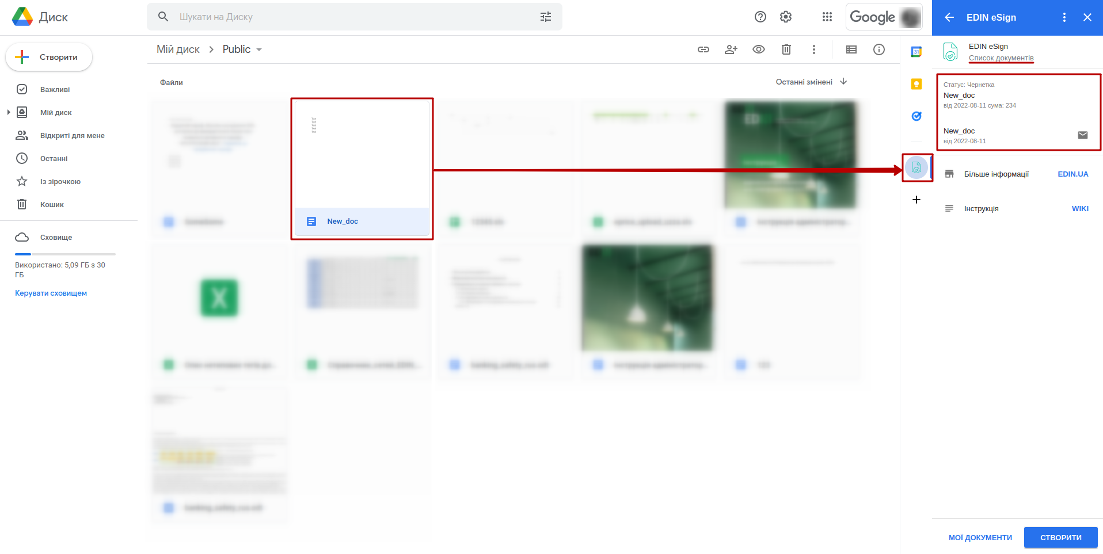The image size is (1103, 554).
Task: Open Сховище storage section
Action: coord(56,237)
